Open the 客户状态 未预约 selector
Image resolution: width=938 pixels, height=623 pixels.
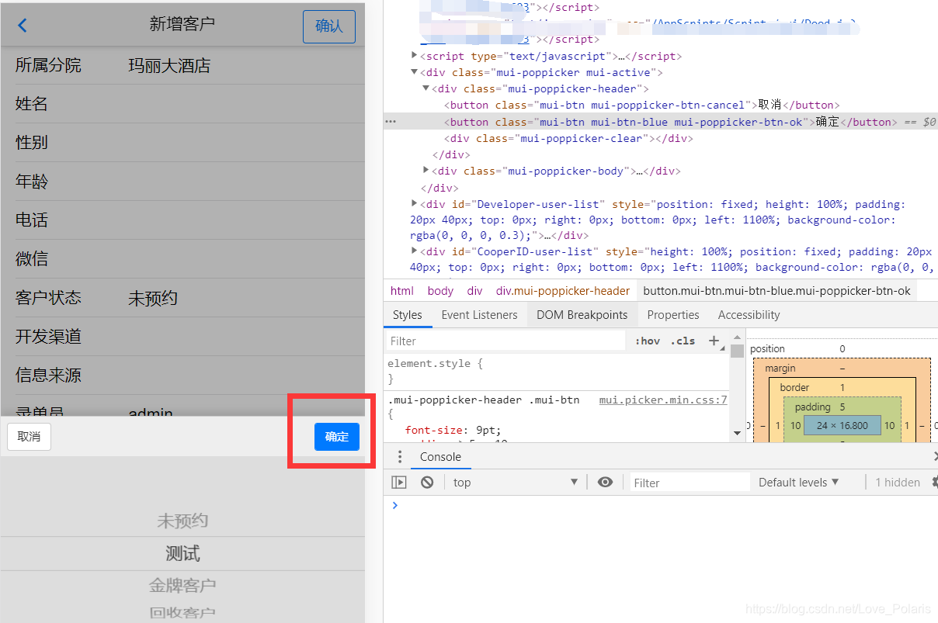(182, 298)
